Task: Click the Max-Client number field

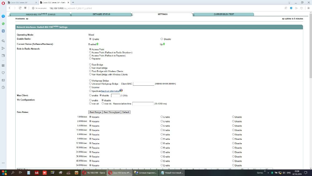Action: 115,95
